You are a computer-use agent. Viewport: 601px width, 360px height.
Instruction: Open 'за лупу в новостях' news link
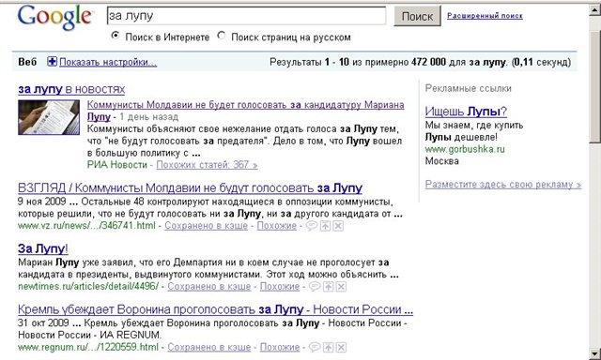point(71,89)
